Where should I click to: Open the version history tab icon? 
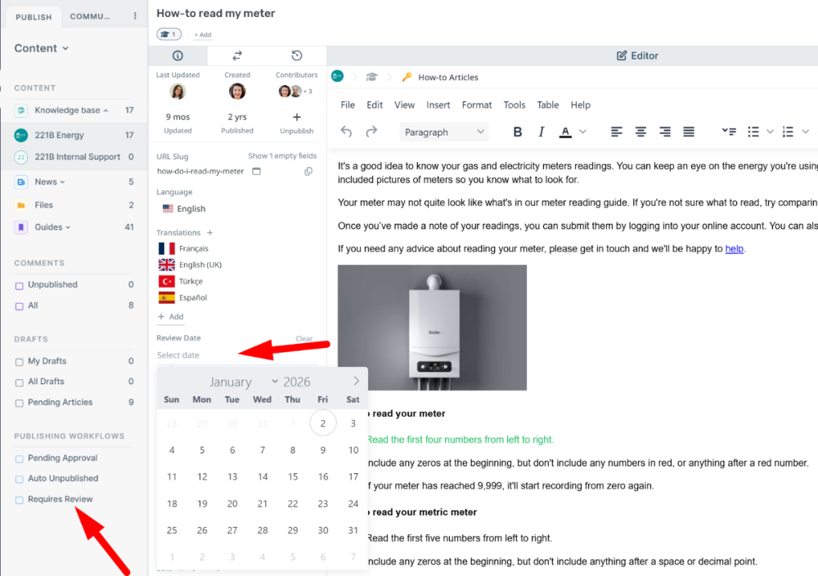pyautogui.click(x=296, y=56)
